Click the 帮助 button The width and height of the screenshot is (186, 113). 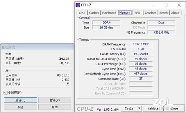point(55,107)
